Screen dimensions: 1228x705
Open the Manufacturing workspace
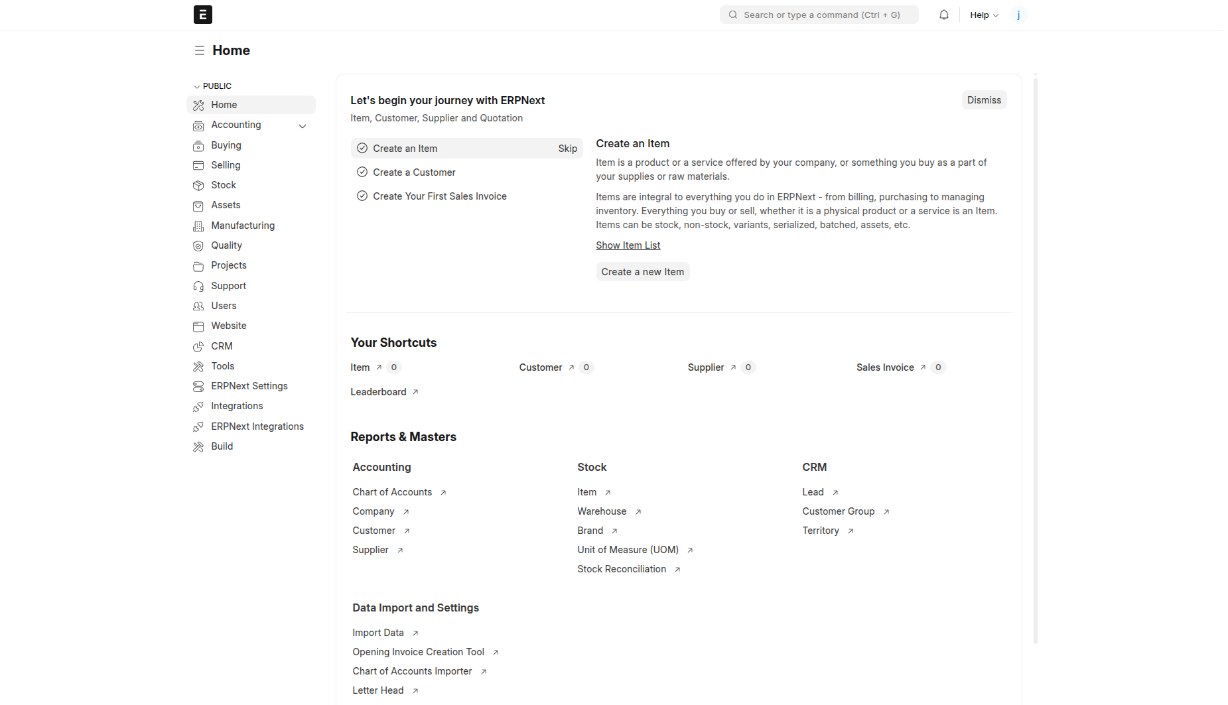(x=251, y=225)
